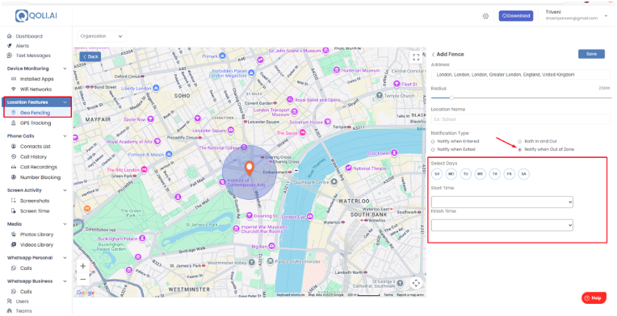Collapse the Screen Activity section
This screenshot has height=316, width=617.
[65, 190]
